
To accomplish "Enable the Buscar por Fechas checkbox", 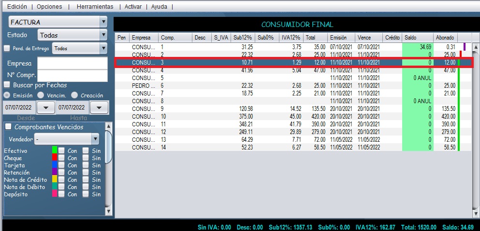I will (x=7, y=85).
